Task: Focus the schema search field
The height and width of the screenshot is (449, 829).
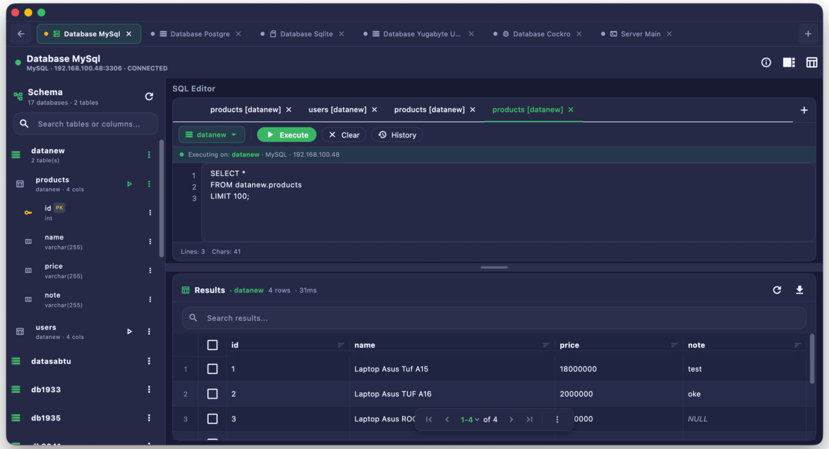Action: (85, 123)
